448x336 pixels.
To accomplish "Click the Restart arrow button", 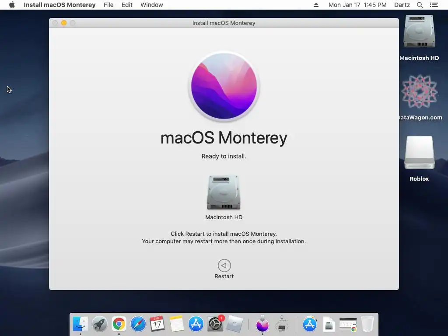I will pyautogui.click(x=224, y=266).
